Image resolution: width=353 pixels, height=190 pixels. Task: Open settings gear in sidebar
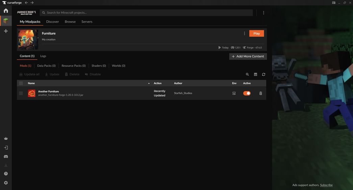(6, 183)
